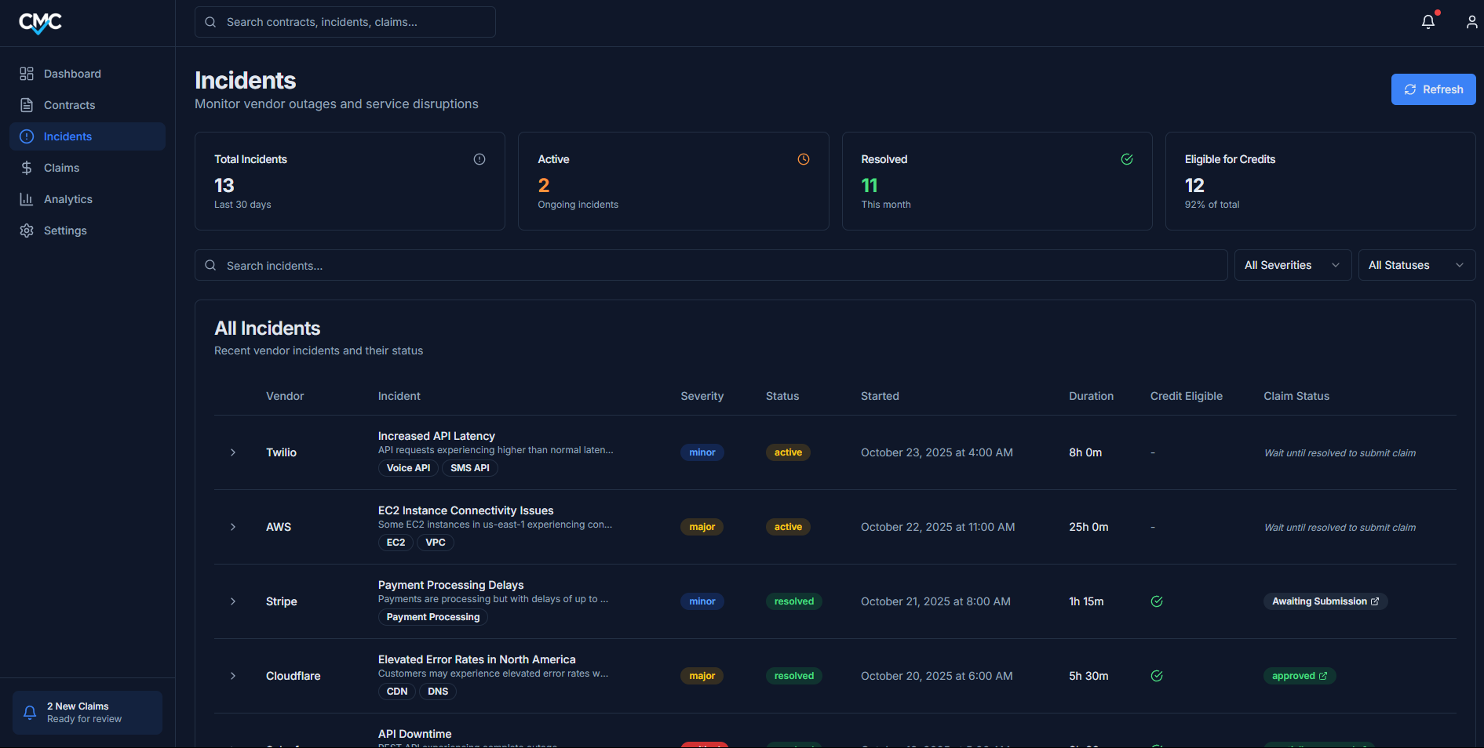Expand the Twilio incident row
Screen dimensions: 1484x748
pyautogui.click(x=232, y=452)
